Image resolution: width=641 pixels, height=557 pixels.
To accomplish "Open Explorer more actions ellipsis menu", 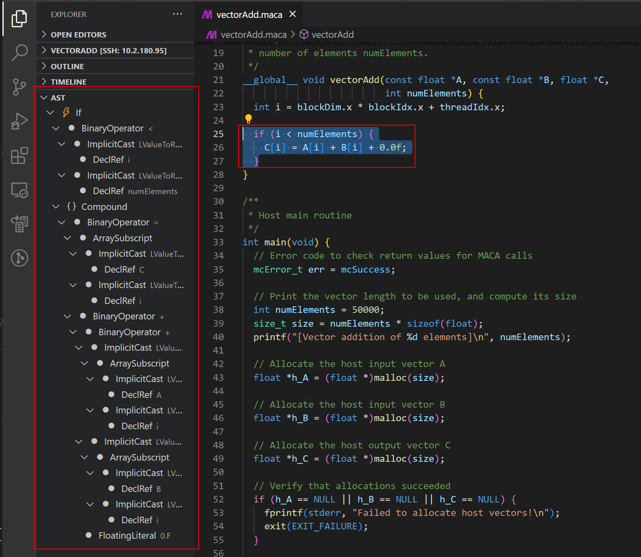I will 177,14.
